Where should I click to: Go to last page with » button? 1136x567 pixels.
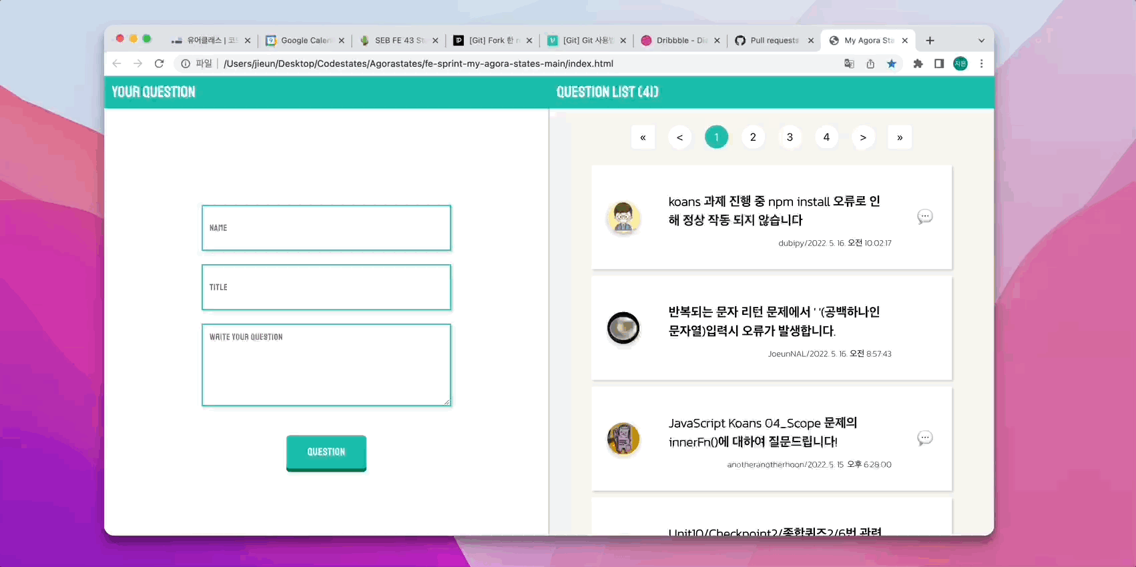[900, 137]
